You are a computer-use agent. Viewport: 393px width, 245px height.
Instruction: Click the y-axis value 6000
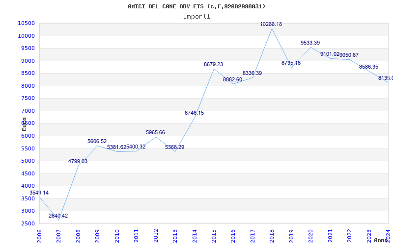pos(28,136)
